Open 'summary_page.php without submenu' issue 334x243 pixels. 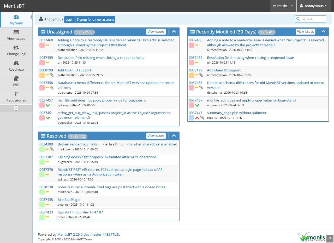pos(237,113)
